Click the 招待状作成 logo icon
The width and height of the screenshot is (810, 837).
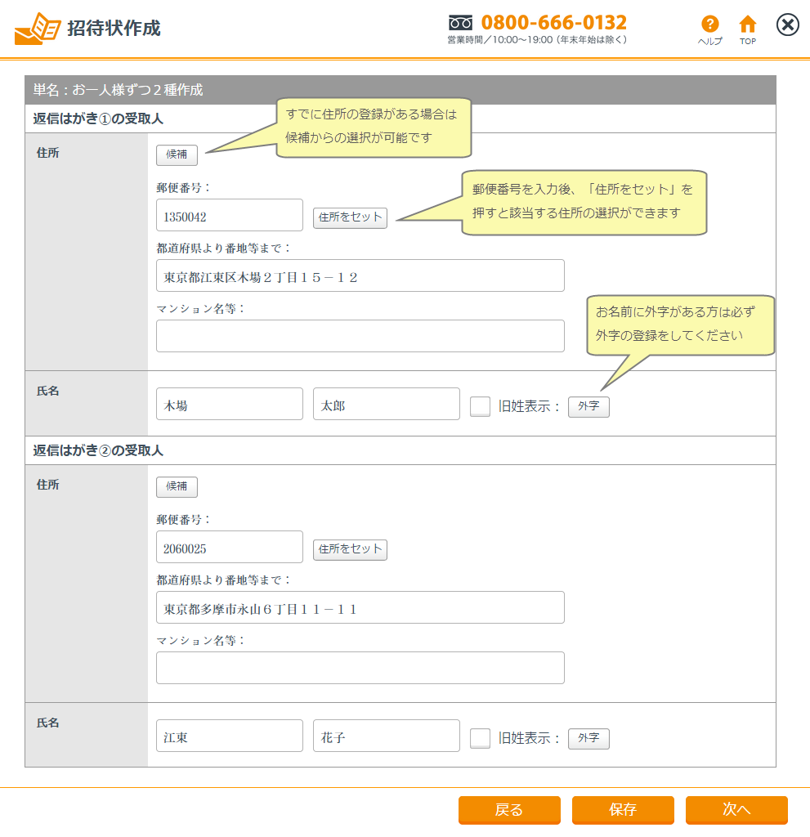[37, 29]
